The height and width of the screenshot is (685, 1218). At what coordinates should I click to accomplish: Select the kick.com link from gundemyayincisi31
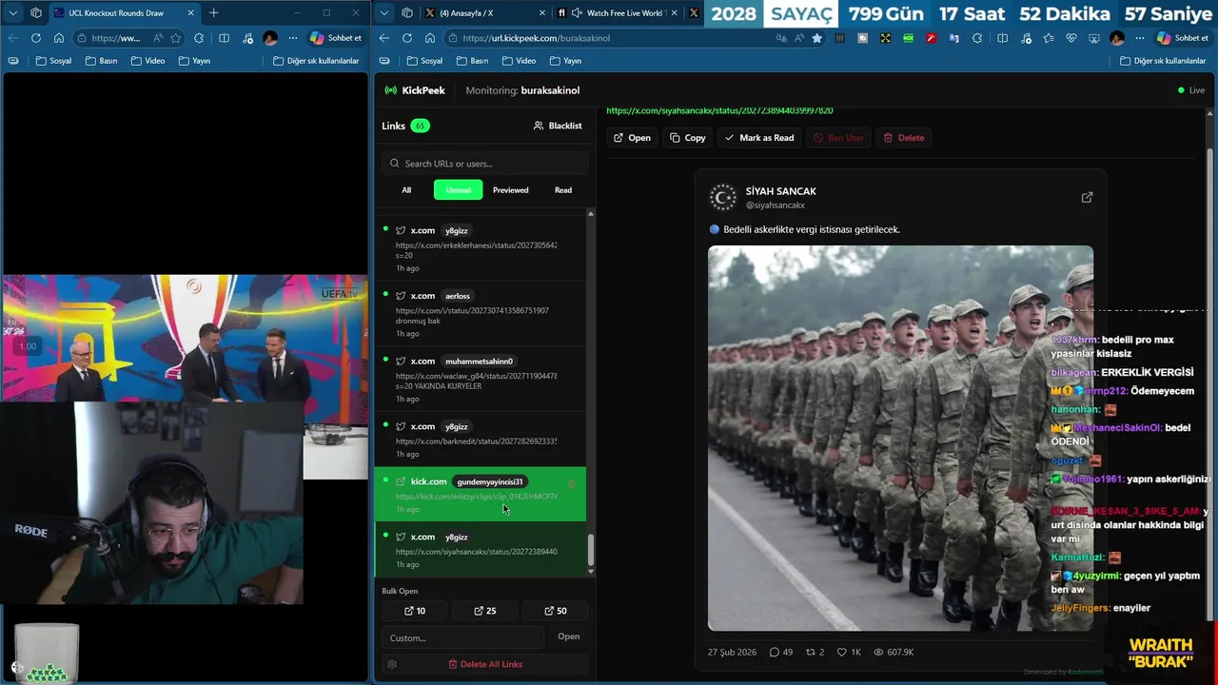(x=481, y=494)
